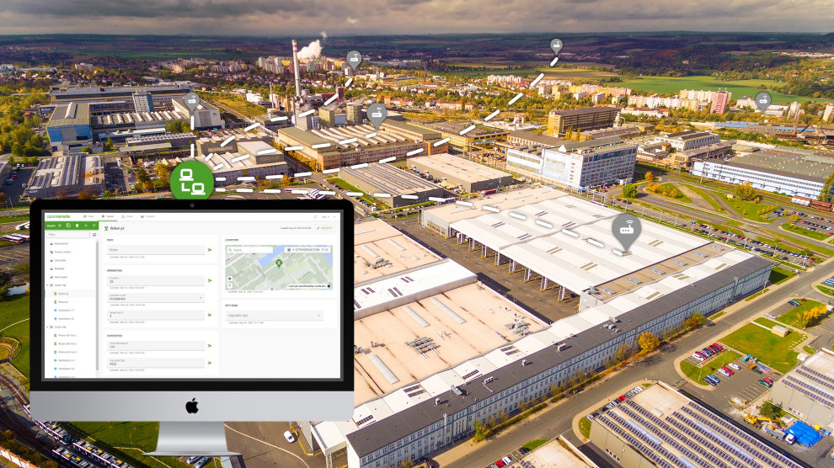Click the large router pin on warehouse roof
834x468 pixels.
(625, 229)
